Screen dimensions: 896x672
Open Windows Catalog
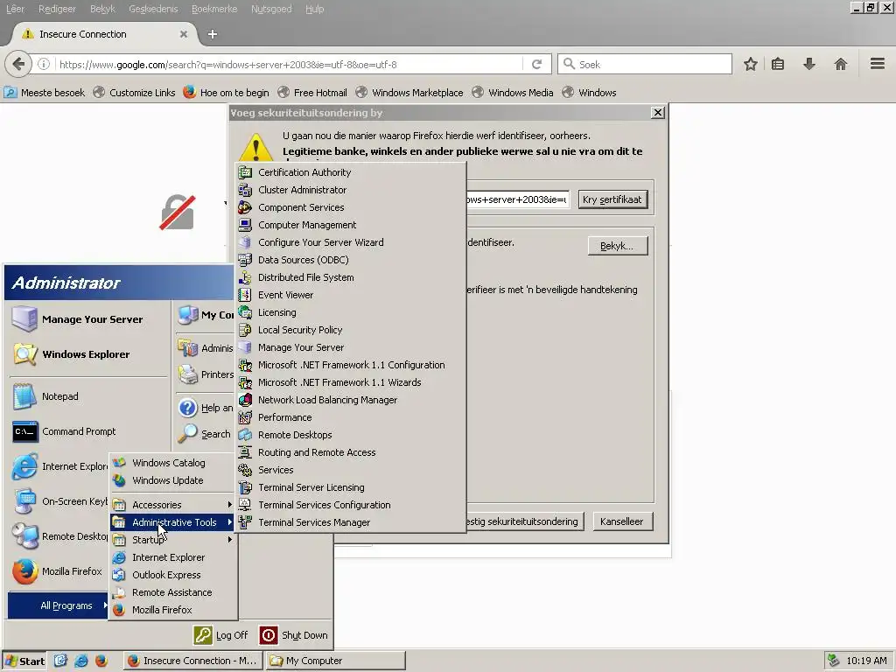pyautogui.click(x=172, y=463)
